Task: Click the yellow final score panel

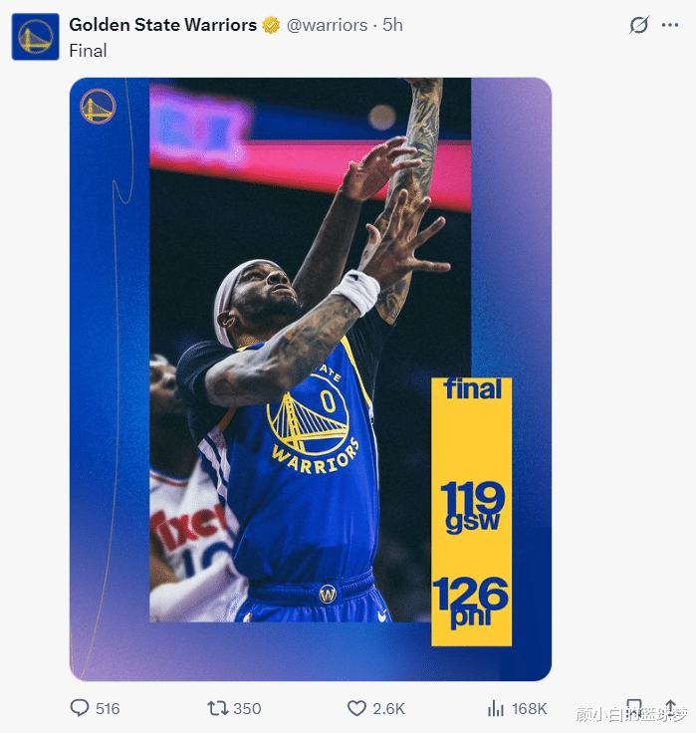Action: pyautogui.click(x=471, y=511)
